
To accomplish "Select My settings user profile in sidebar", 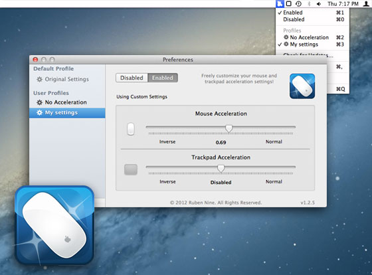I will pyautogui.click(x=67, y=113).
